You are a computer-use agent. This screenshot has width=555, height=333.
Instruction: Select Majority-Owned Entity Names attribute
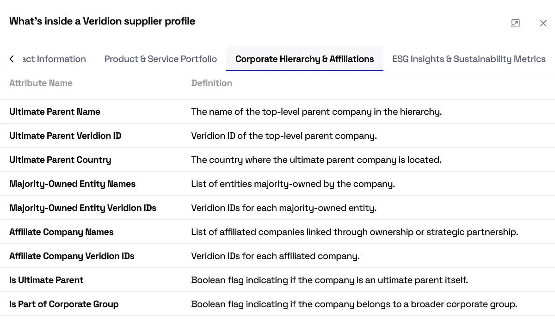(x=72, y=184)
